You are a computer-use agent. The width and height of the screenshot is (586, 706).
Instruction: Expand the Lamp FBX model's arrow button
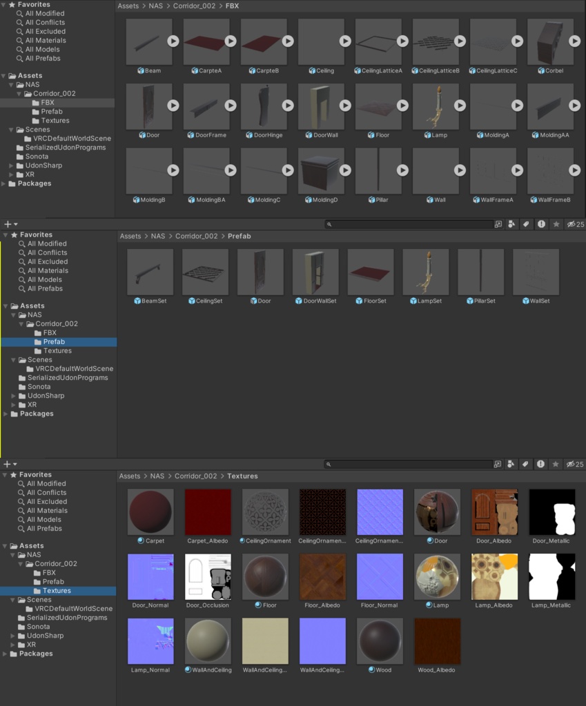[460, 105]
